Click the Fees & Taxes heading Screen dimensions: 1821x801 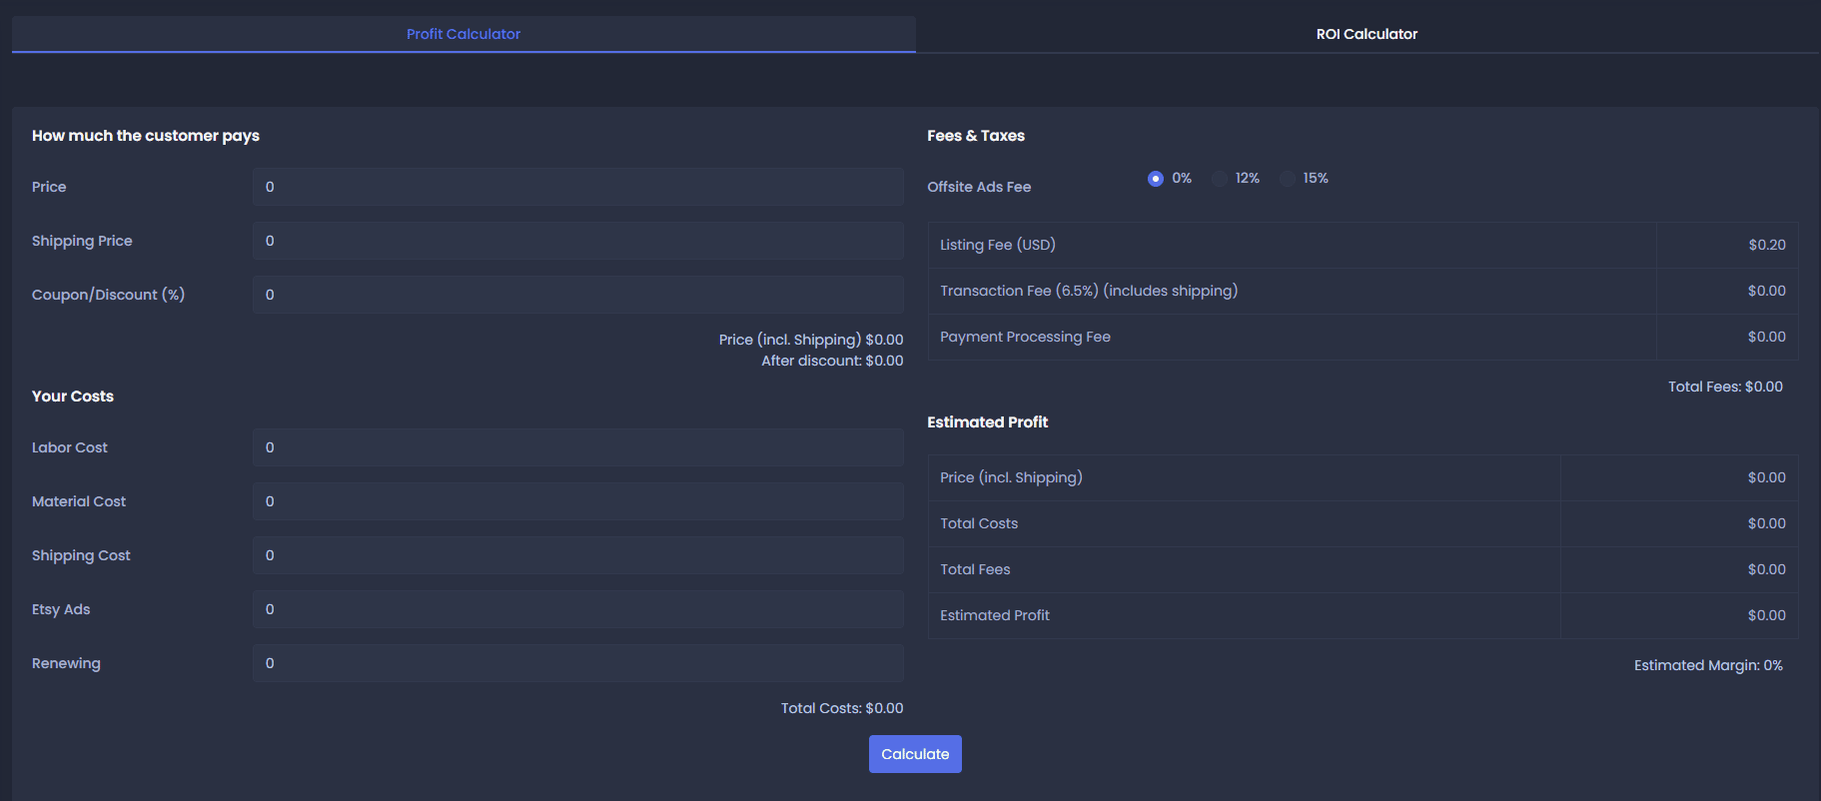976,136
